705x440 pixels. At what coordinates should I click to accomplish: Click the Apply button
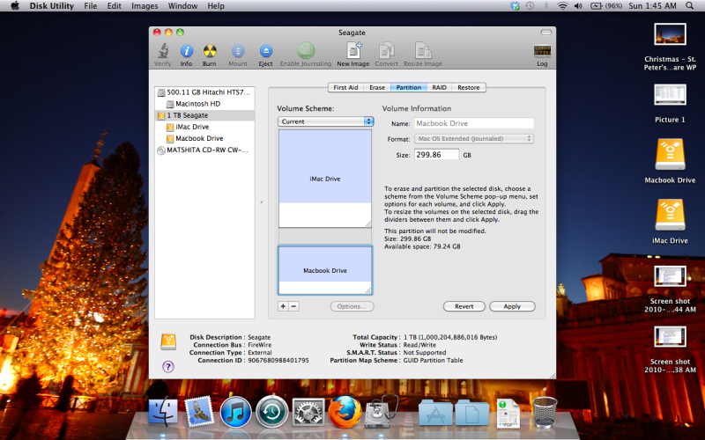click(512, 306)
